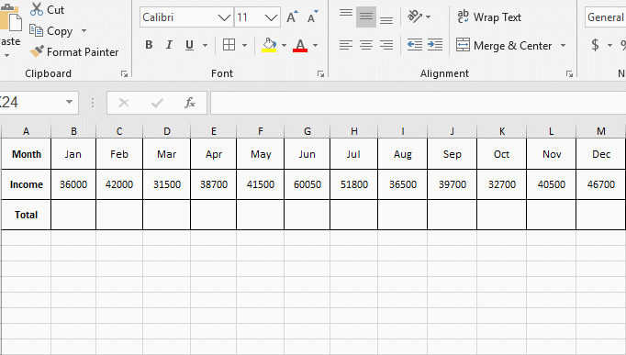Apply accounting dollar number format
The height and width of the screenshot is (355, 626).
click(x=596, y=45)
